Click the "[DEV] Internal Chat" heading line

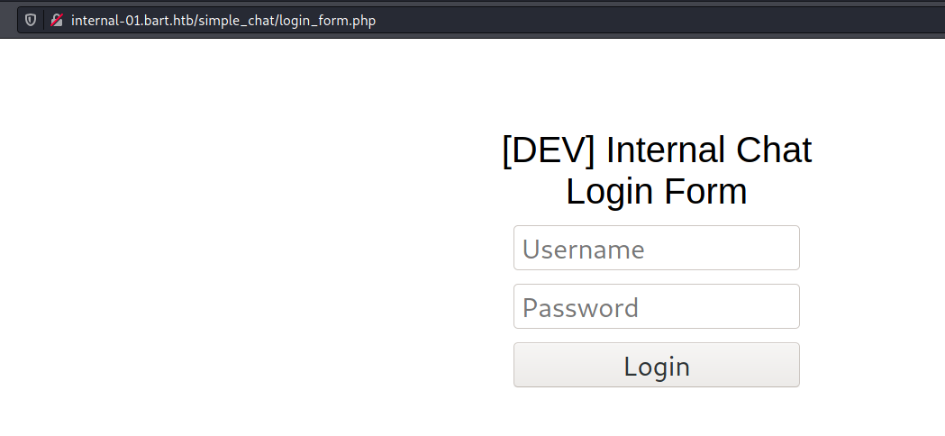click(x=657, y=150)
